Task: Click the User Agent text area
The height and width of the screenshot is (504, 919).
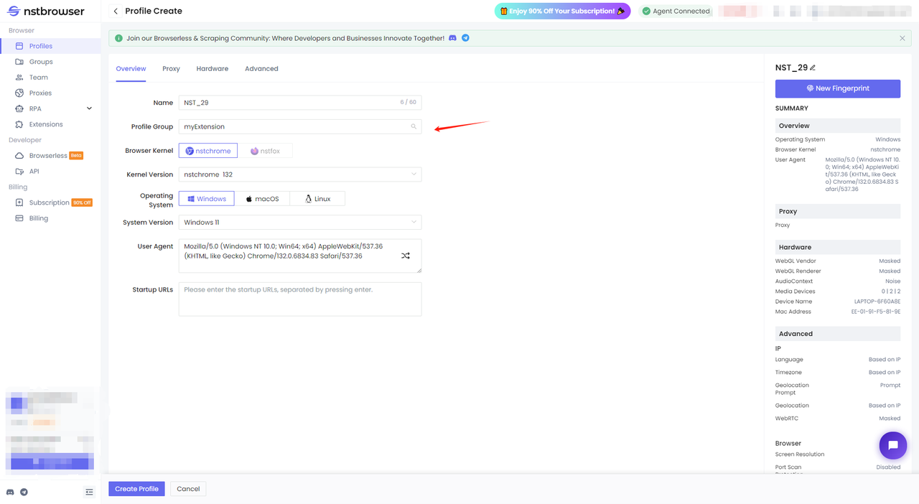Action: [x=300, y=256]
